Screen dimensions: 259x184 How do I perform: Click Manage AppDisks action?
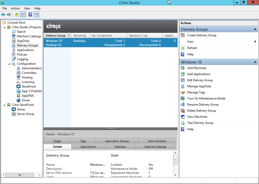click(x=199, y=86)
